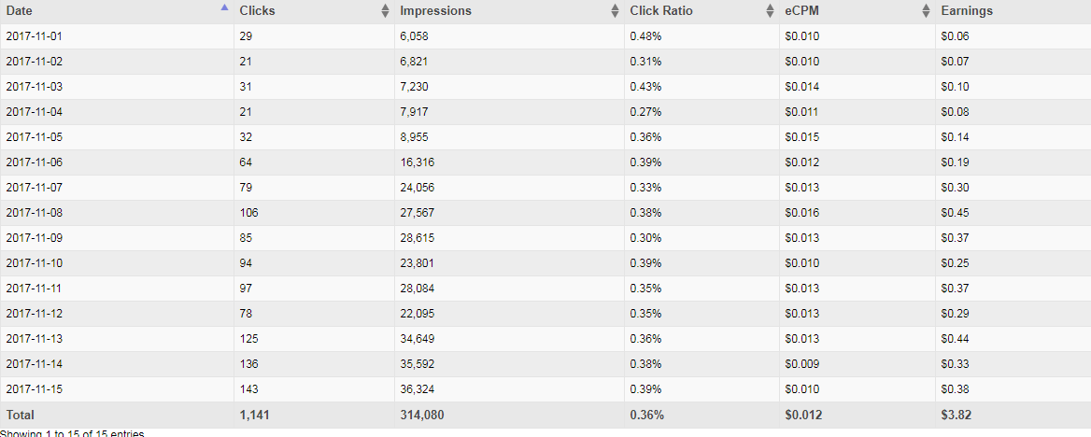
Task: Click the sort arrows icon beside Click Ratio
Action: (x=770, y=11)
